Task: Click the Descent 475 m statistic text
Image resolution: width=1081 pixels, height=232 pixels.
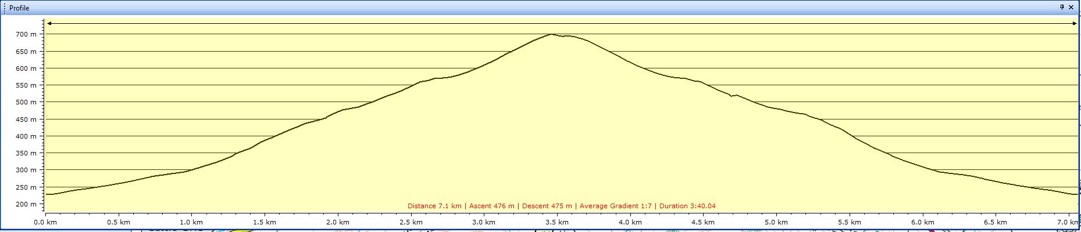Action: (547, 206)
